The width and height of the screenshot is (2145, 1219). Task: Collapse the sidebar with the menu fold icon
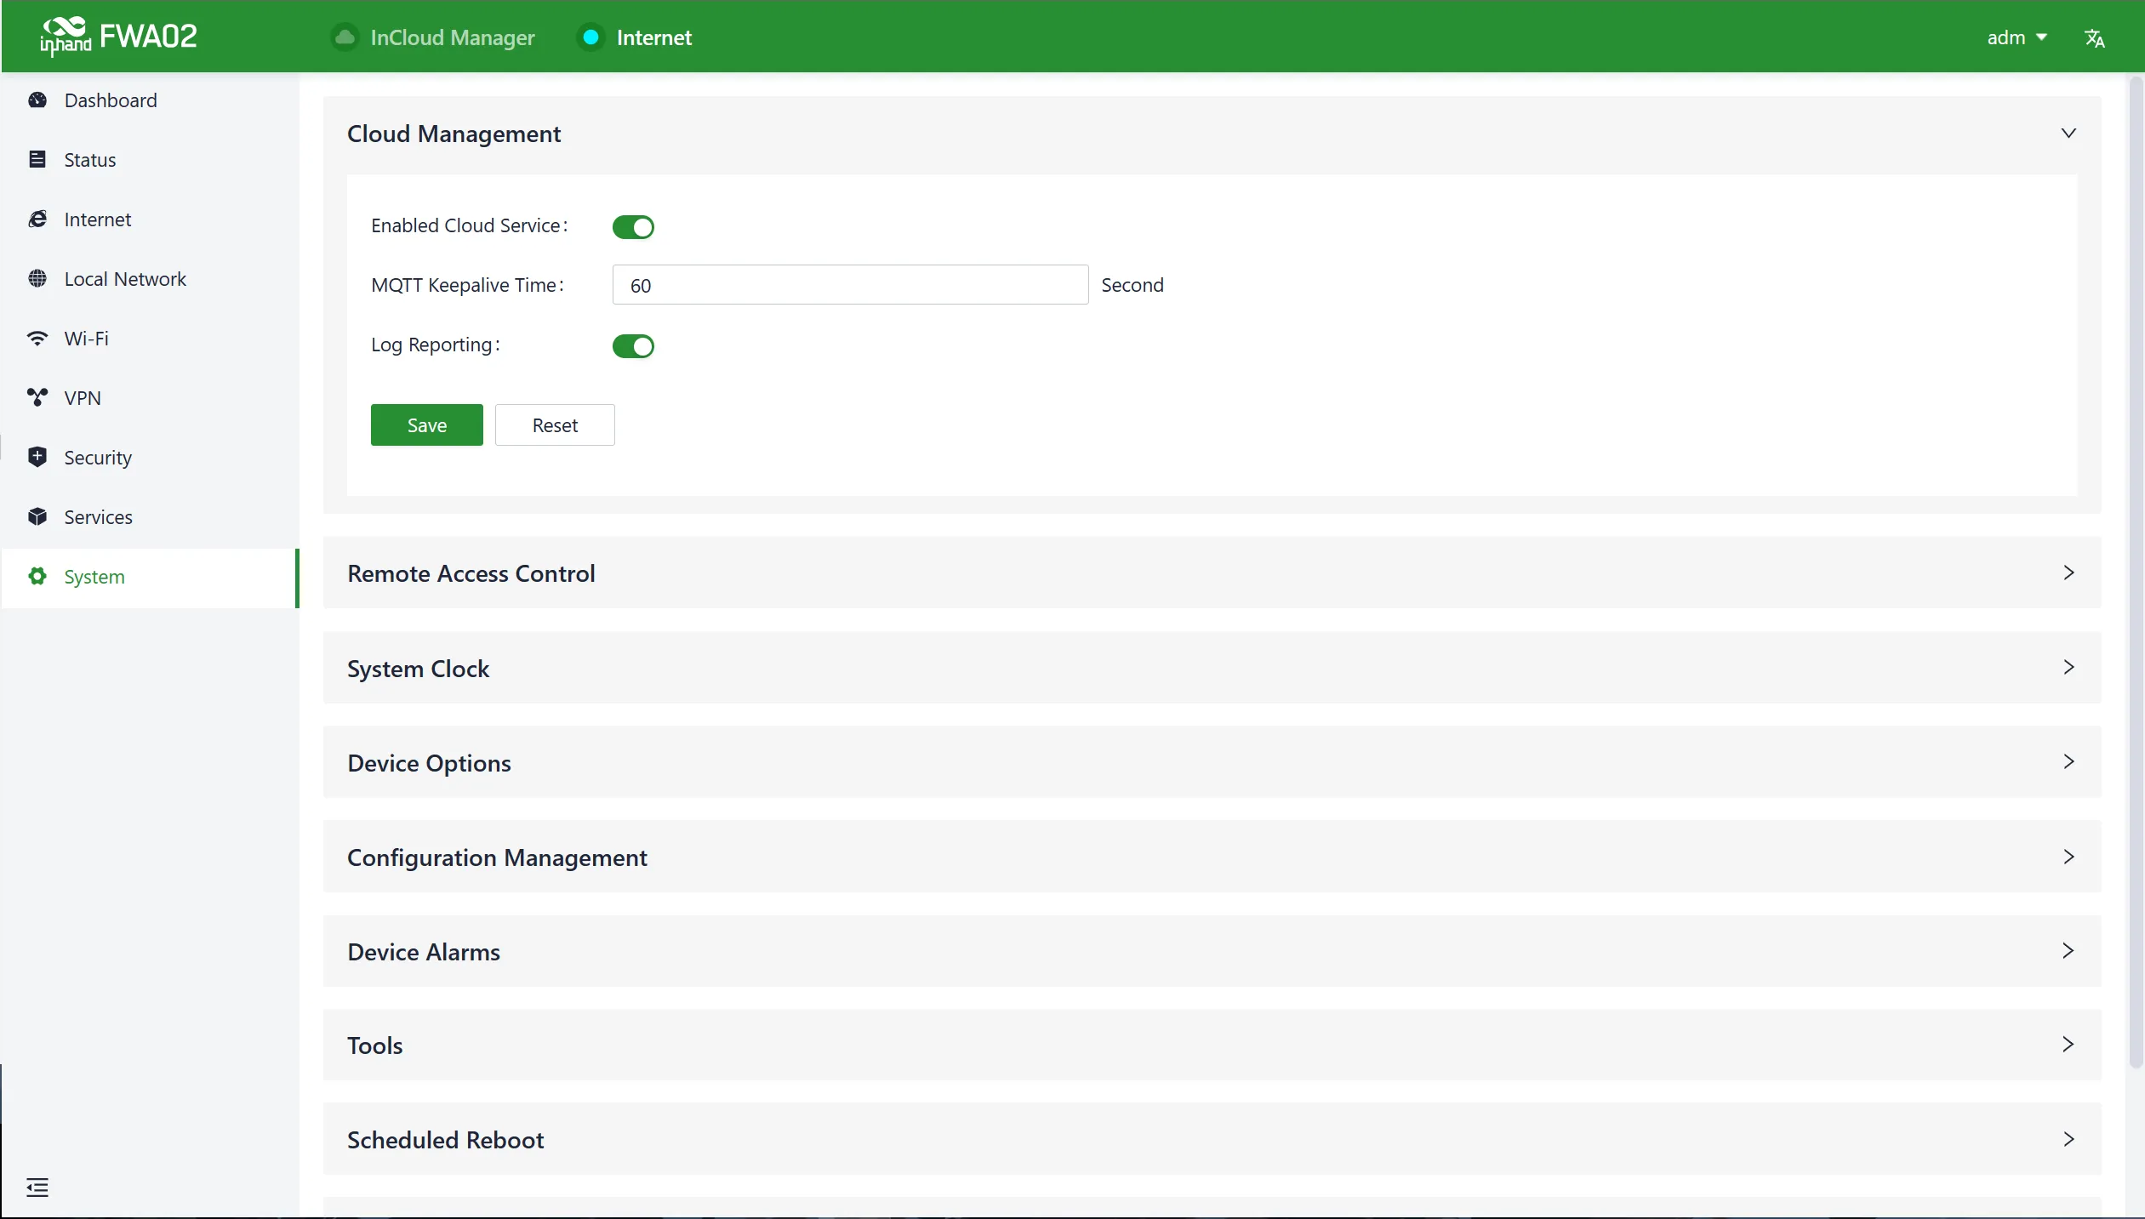coord(37,1188)
